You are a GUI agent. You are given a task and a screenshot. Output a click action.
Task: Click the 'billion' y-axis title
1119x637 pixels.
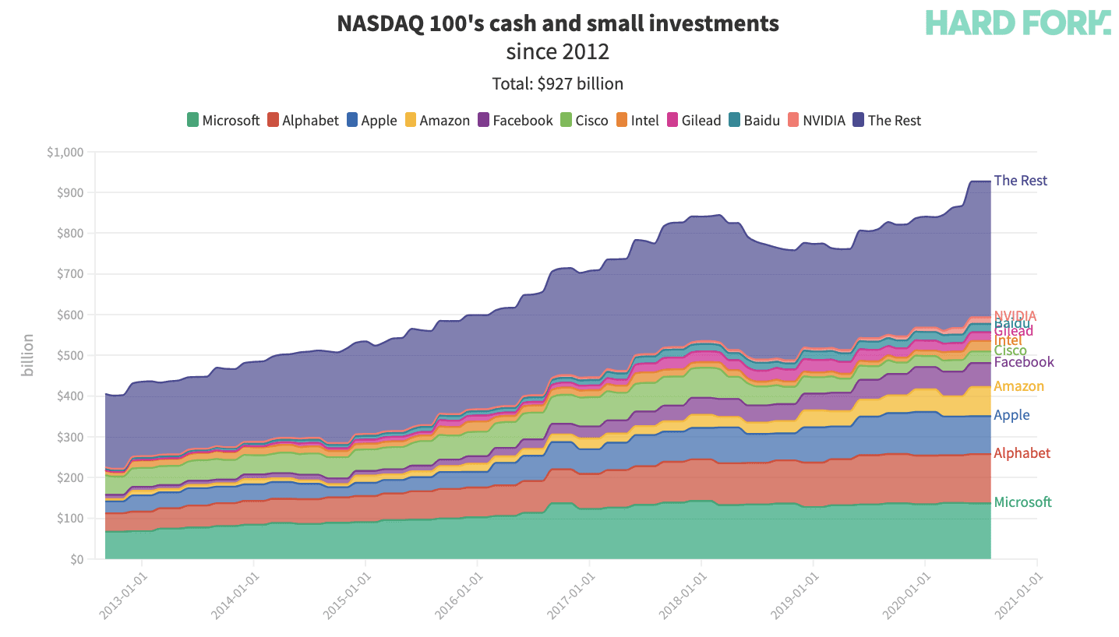click(x=29, y=355)
